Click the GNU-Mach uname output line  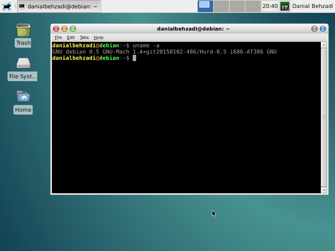(165, 52)
